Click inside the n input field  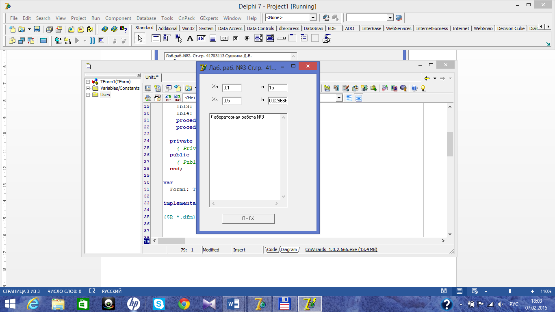click(277, 88)
